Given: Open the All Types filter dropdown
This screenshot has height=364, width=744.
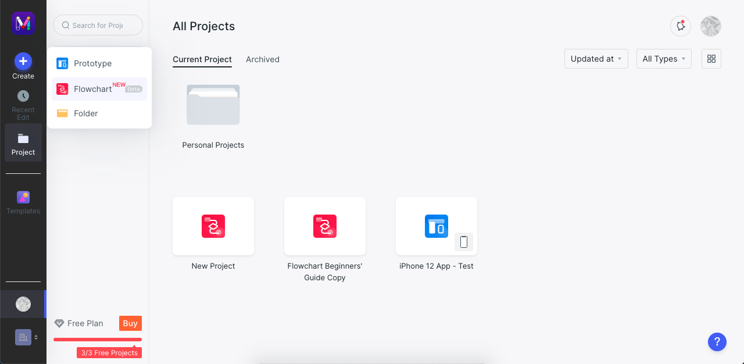Looking at the screenshot, I should tap(663, 59).
